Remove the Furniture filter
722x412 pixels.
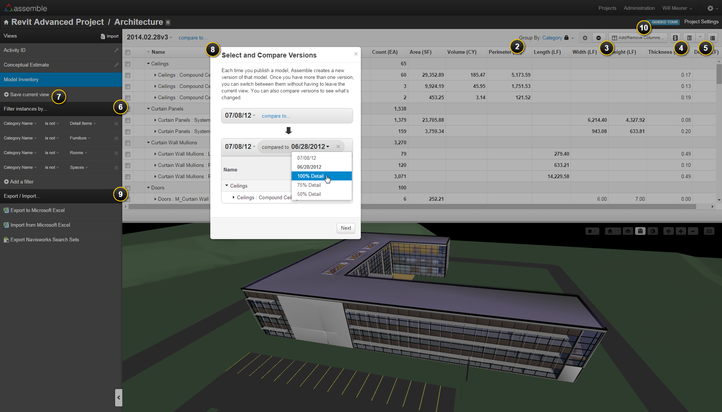point(116,138)
